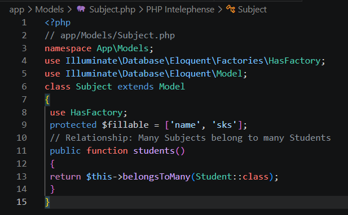Click line number 11 in the gutter
Screen dimensions: 348x215
[x=22, y=151]
